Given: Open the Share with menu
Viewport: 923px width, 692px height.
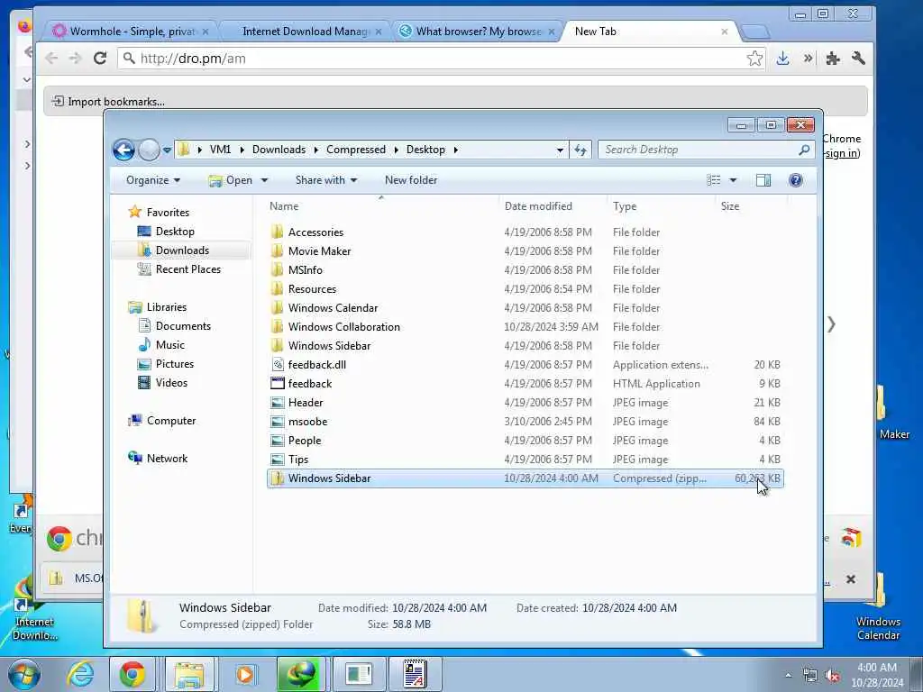Looking at the screenshot, I should coord(326,180).
